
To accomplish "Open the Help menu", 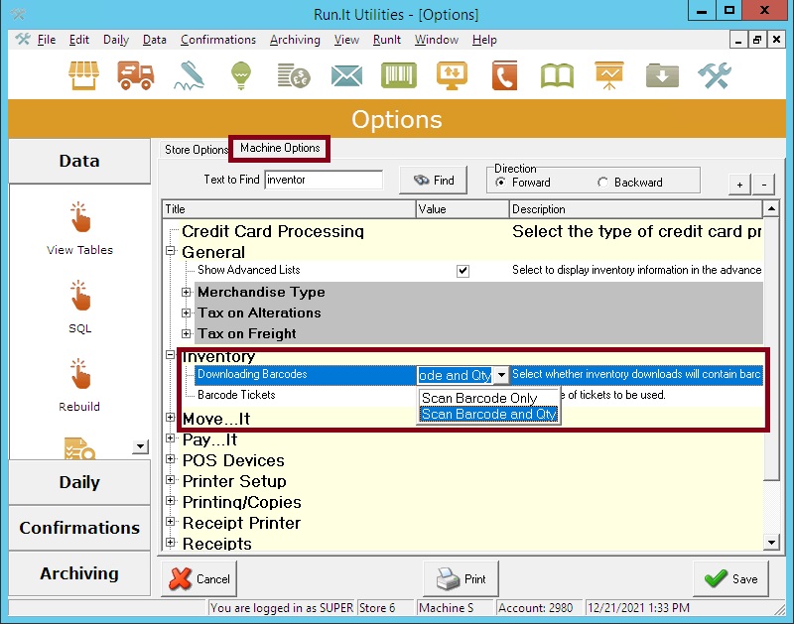I will pos(484,40).
